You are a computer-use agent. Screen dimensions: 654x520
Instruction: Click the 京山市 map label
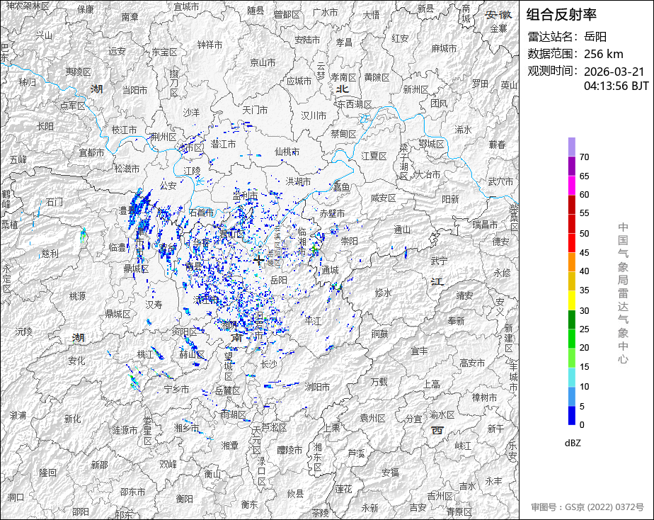point(263,62)
